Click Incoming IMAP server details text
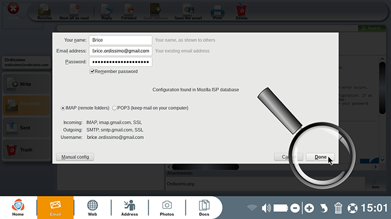The image size is (391, 219). [114, 122]
